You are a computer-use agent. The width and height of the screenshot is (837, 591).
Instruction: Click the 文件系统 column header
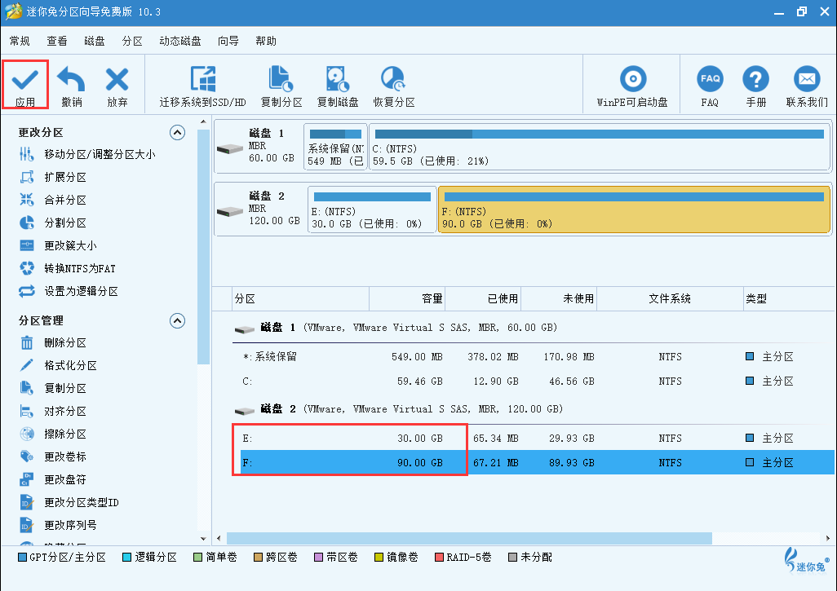point(670,298)
